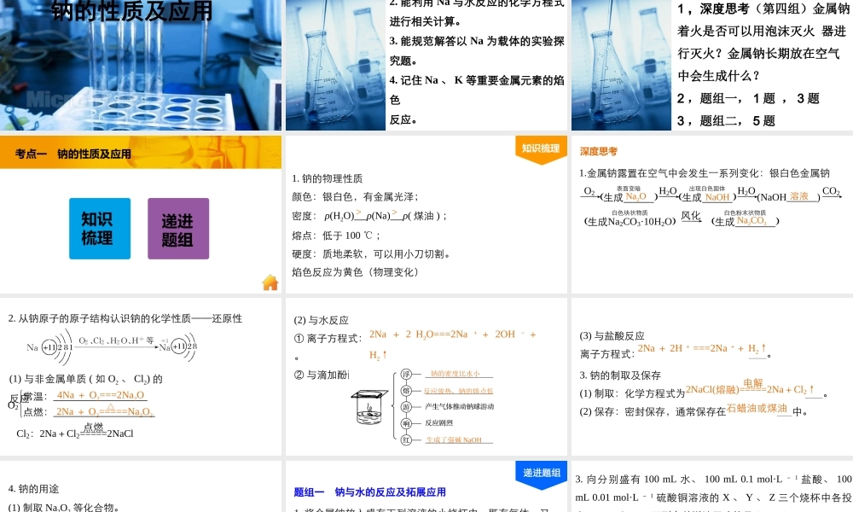Click the heading (2) 与水反应
Screen dimensions: 853x512
coord(321,320)
